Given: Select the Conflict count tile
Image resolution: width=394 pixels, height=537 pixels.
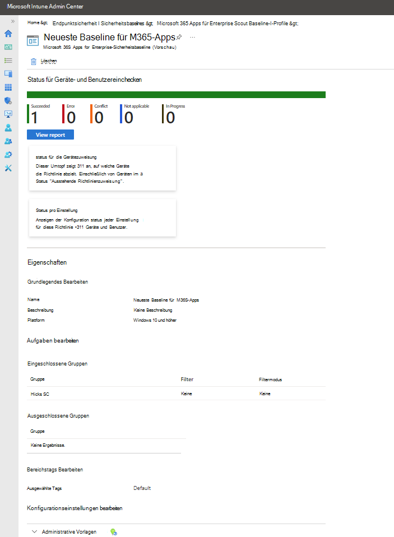Looking at the screenshot, I should tap(99, 114).
